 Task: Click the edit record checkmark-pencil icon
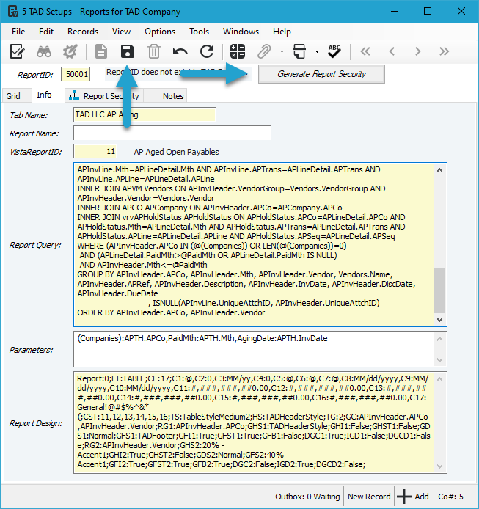click(x=17, y=51)
